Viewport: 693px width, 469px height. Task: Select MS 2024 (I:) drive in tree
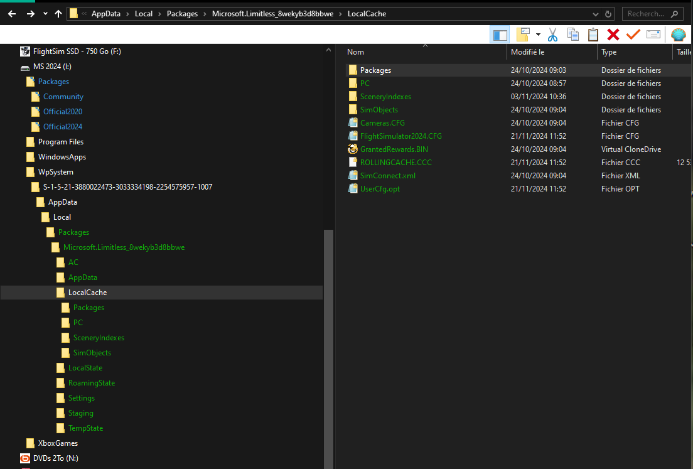pyautogui.click(x=52, y=67)
